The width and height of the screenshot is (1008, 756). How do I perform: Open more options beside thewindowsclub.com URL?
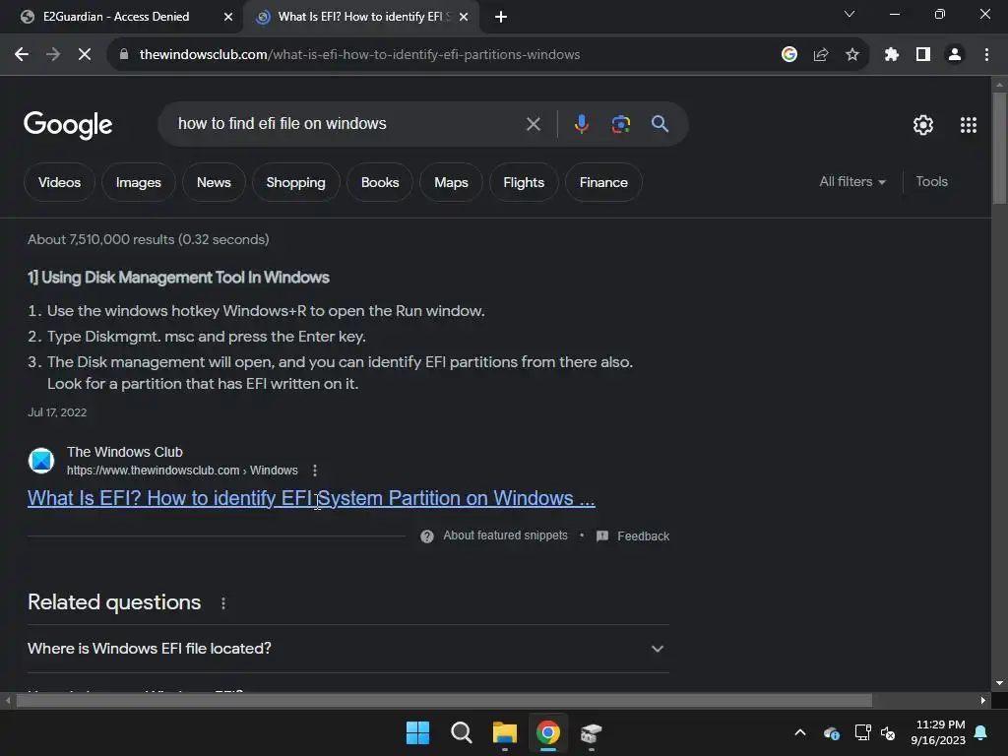tap(314, 471)
